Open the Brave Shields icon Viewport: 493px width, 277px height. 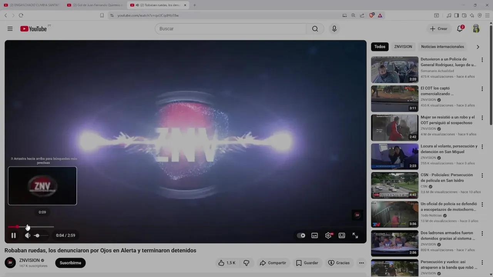(372, 15)
